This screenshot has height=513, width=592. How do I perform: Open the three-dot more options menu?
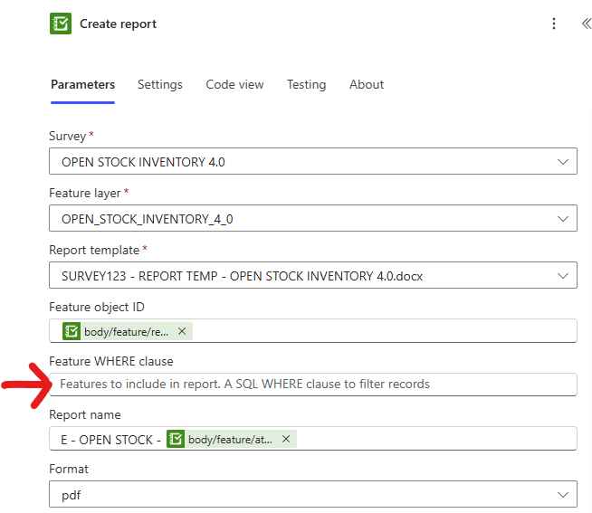point(553,24)
